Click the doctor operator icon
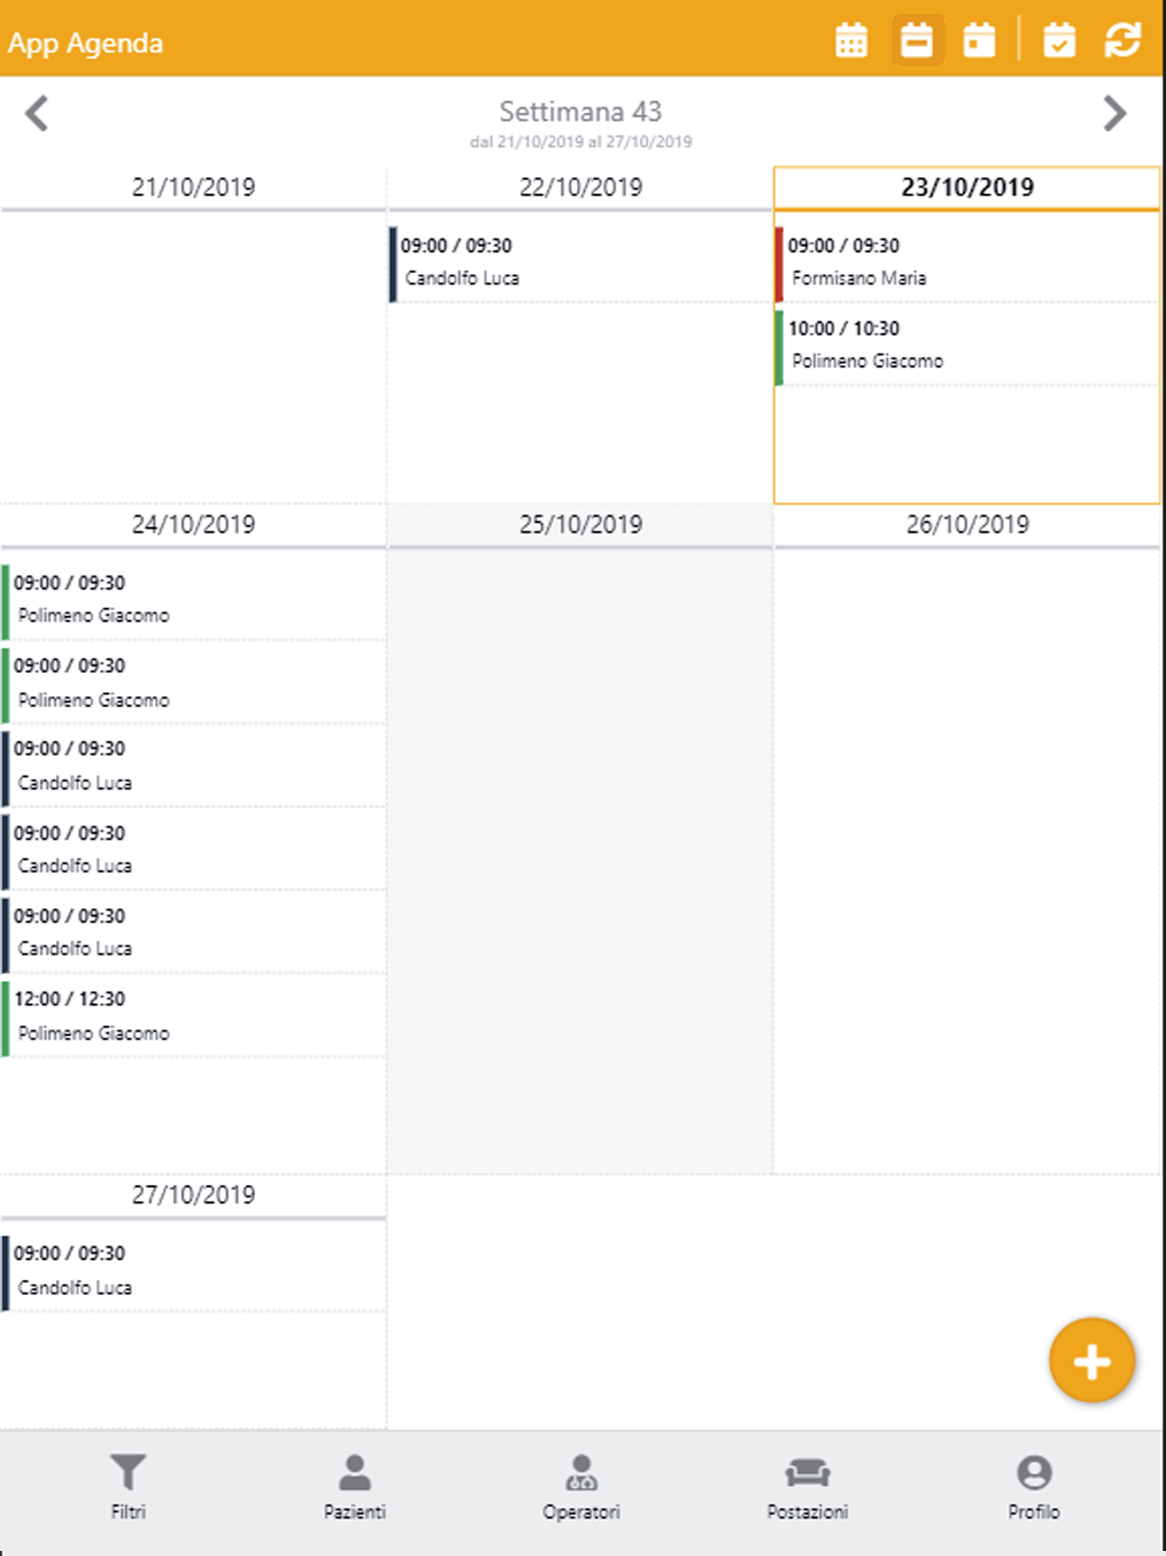 click(582, 1472)
